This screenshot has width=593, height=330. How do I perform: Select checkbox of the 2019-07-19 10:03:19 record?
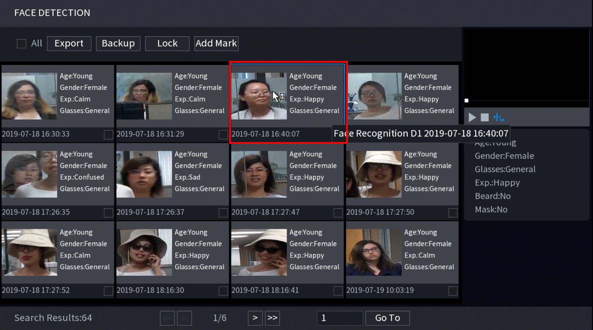[453, 291]
